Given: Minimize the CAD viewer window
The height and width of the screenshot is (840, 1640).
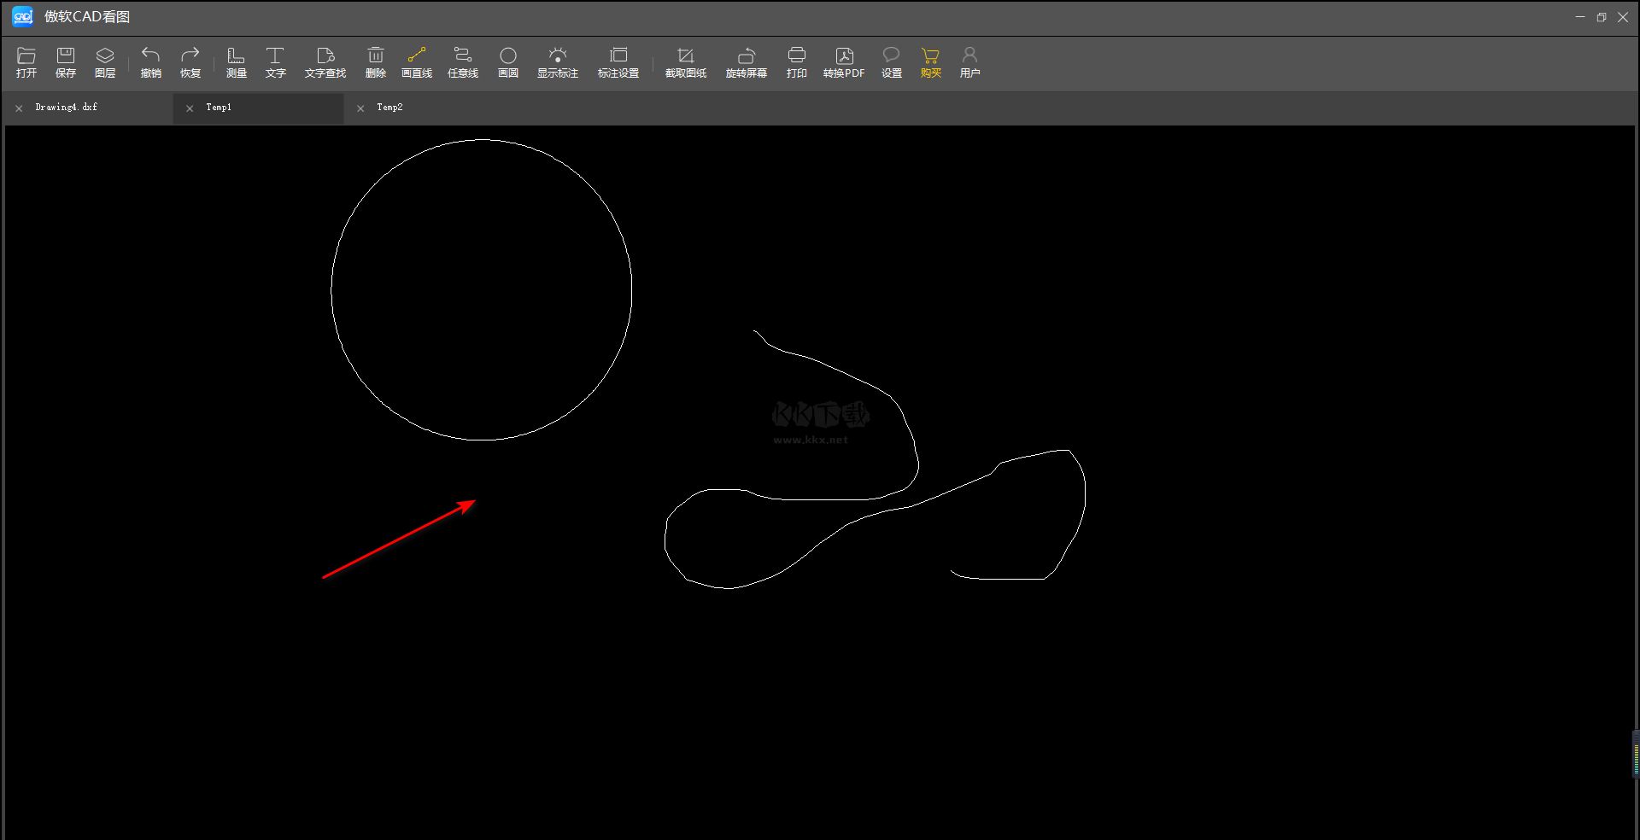Looking at the screenshot, I should click(1580, 17).
